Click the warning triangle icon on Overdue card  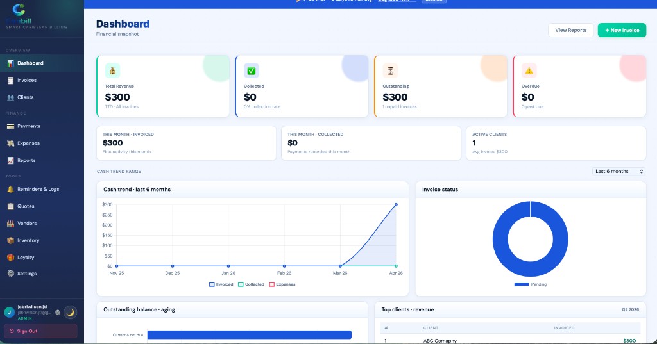tap(529, 70)
